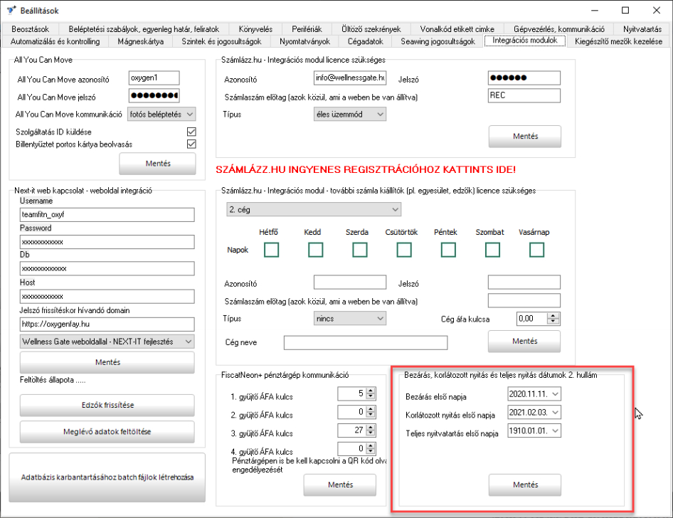
Task: Check the Szombat day checkbox
Action: point(492,250)
